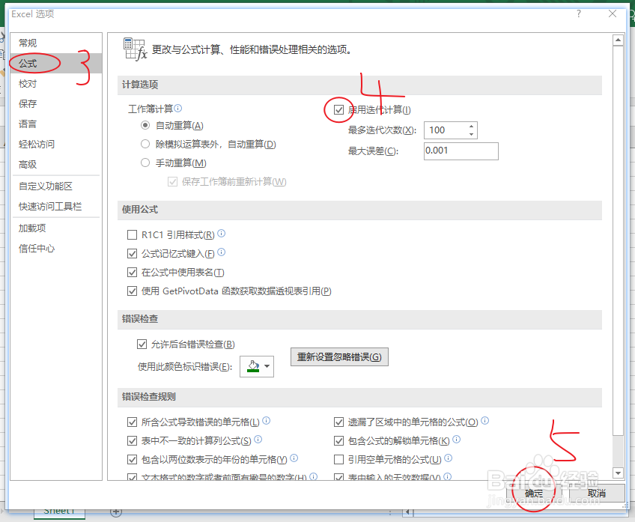Toggle 包含公式的解锁单元格 checkbox

coord(339,440)
